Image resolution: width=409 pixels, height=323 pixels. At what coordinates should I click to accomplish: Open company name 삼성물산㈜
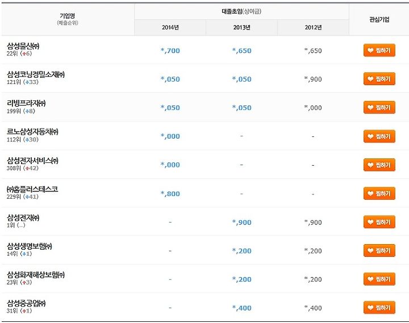click(x=23, y=47)
